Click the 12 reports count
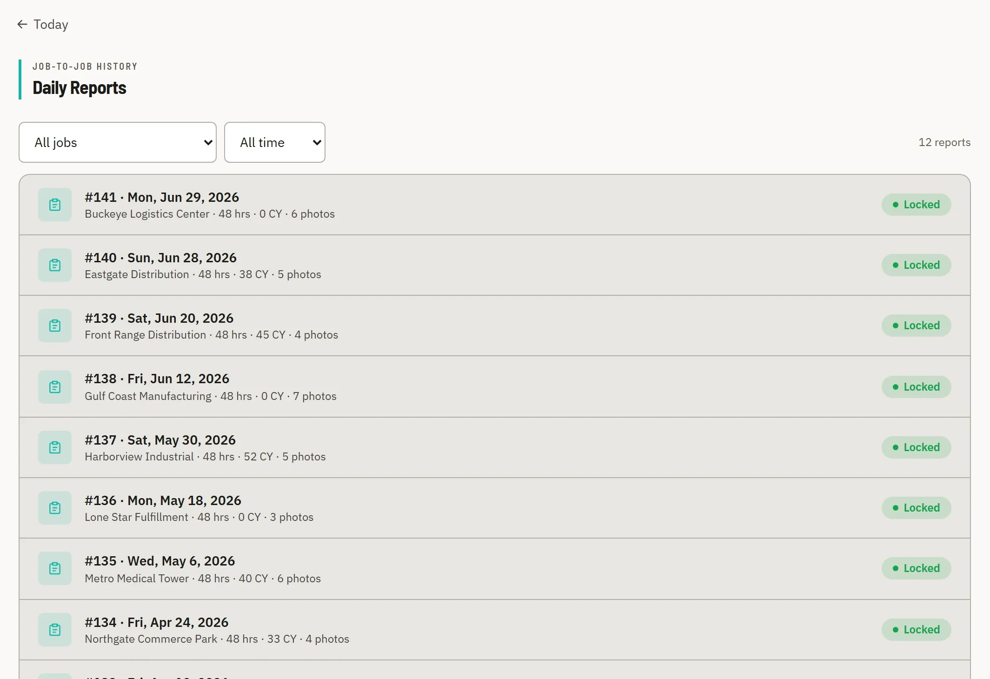This screenshot has width=990, height=679. pos(944,142)
